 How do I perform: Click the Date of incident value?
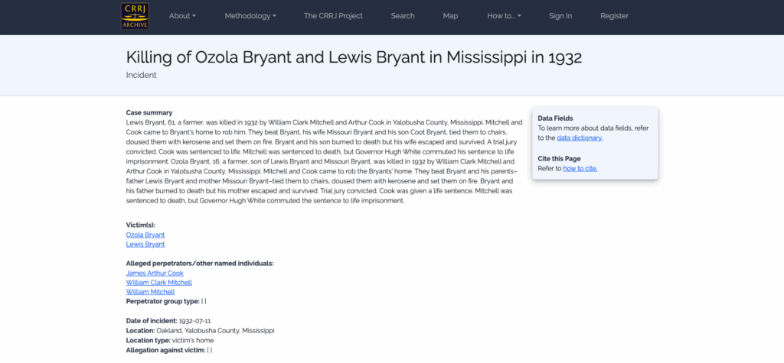click(x=195, y=321)
